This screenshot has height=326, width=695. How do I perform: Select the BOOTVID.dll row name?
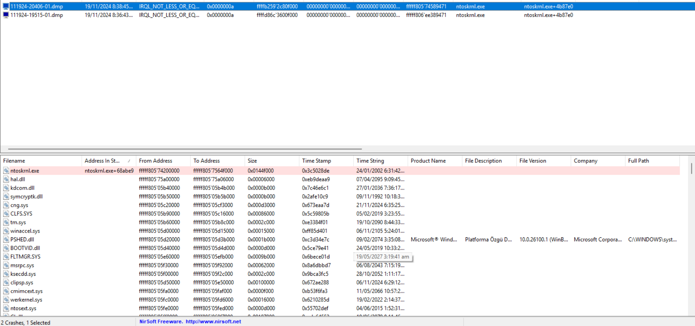click(25, 248)
